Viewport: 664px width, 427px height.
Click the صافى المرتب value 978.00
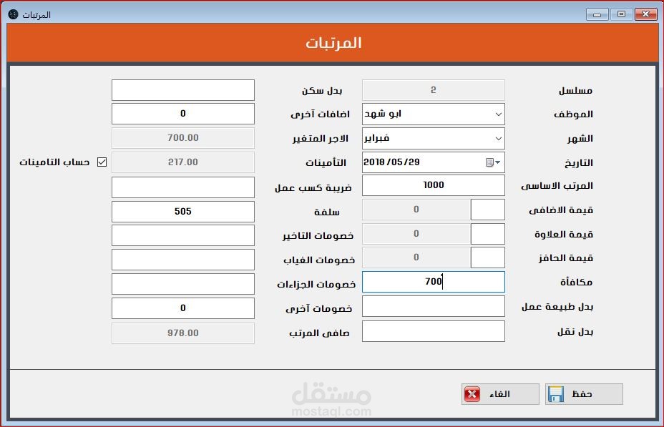[x=183, y=333]
